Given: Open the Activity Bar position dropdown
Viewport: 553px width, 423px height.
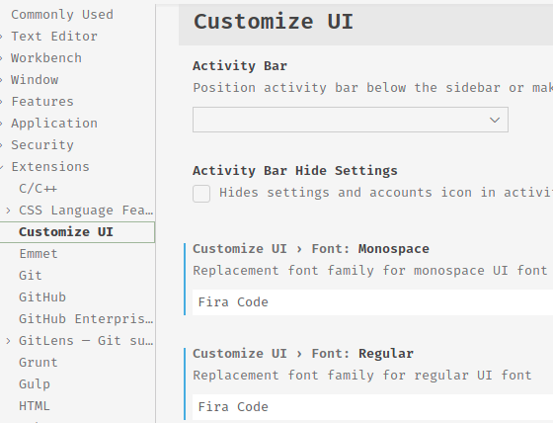Looking at the screenshot, I should [x=351, y=120].
